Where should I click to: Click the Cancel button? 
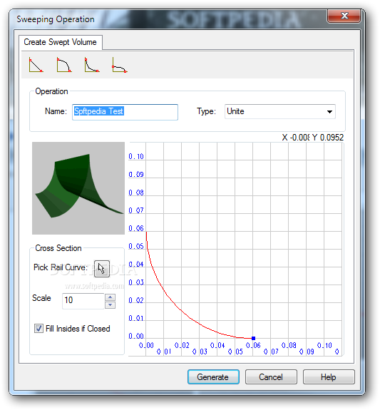[271, 376]
